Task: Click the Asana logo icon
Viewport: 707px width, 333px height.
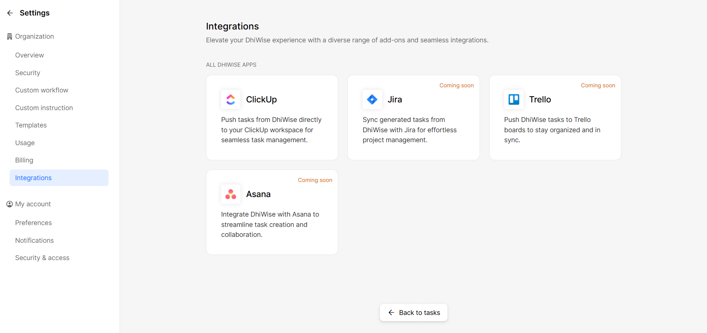Action: click(231, 194)
